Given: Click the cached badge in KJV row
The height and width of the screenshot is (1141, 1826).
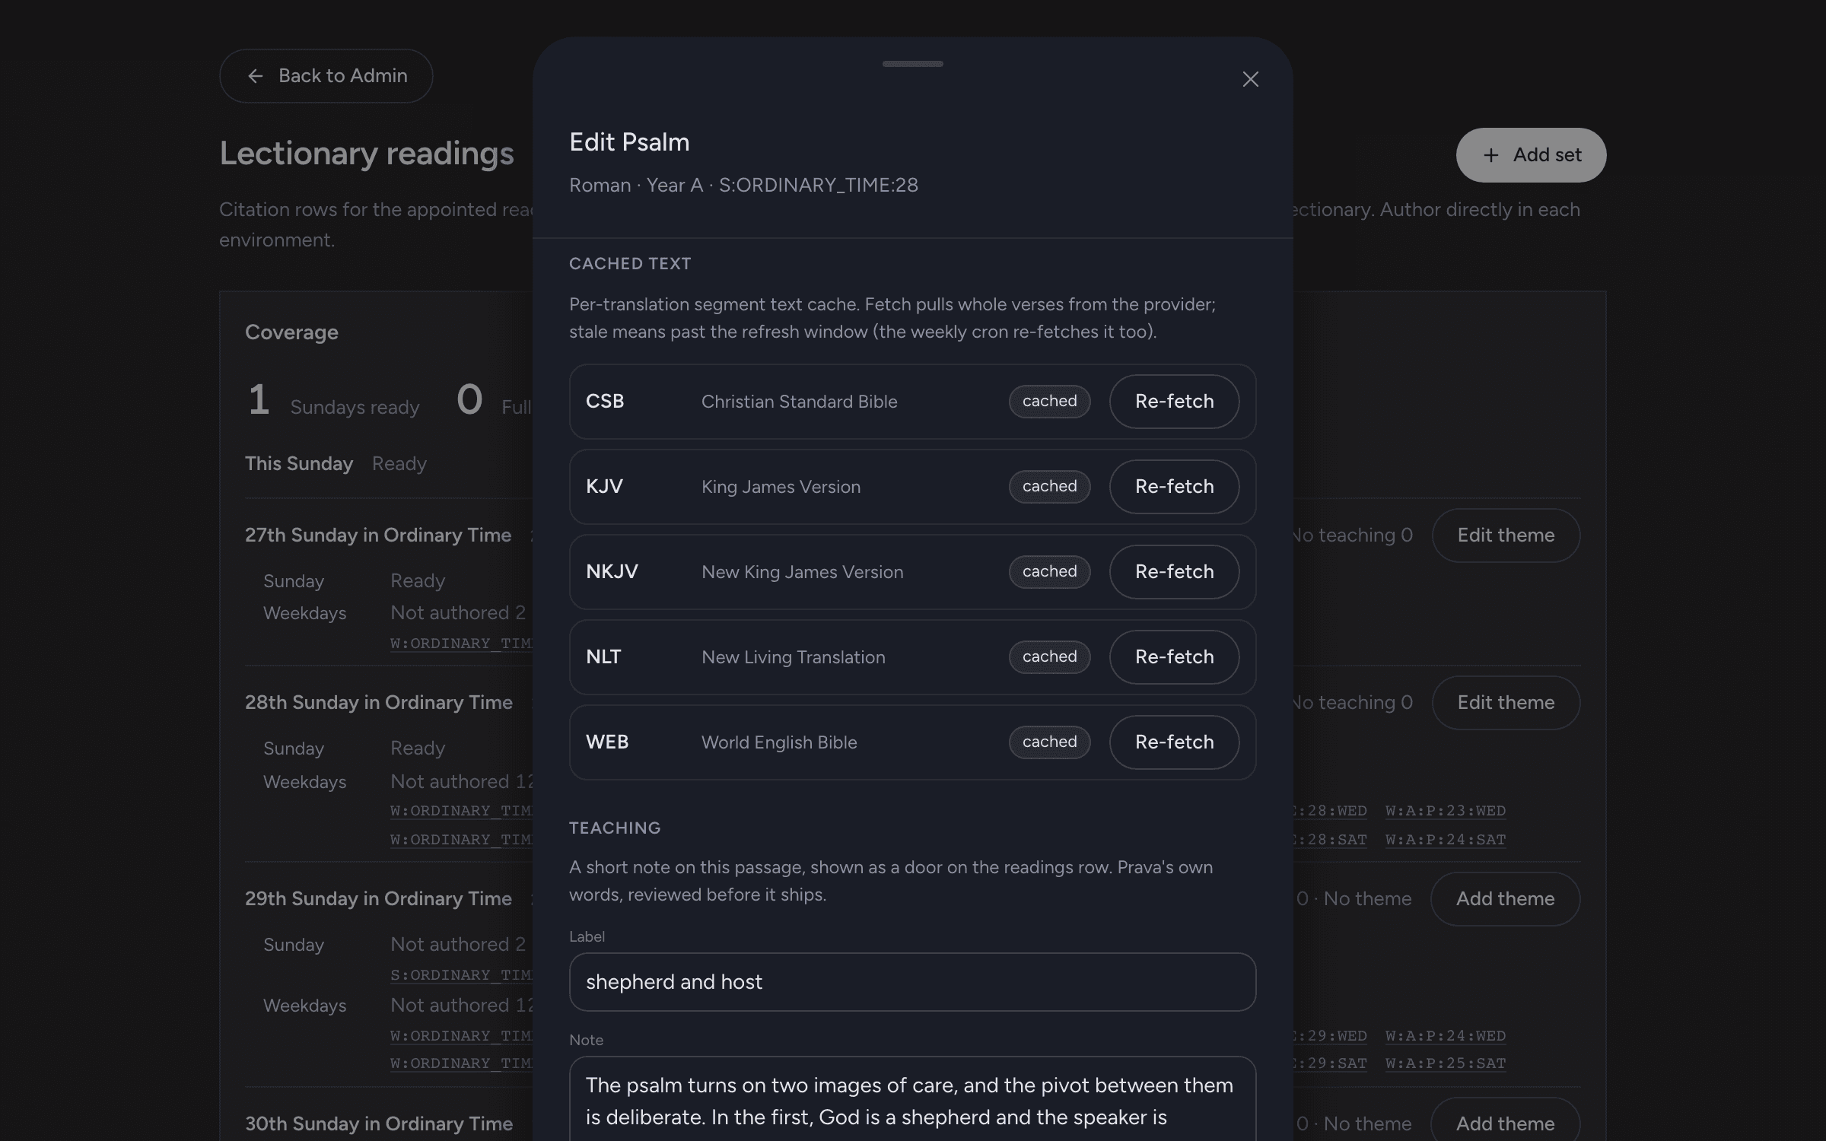Looking at the screenshot, I should click(1049, 487).
